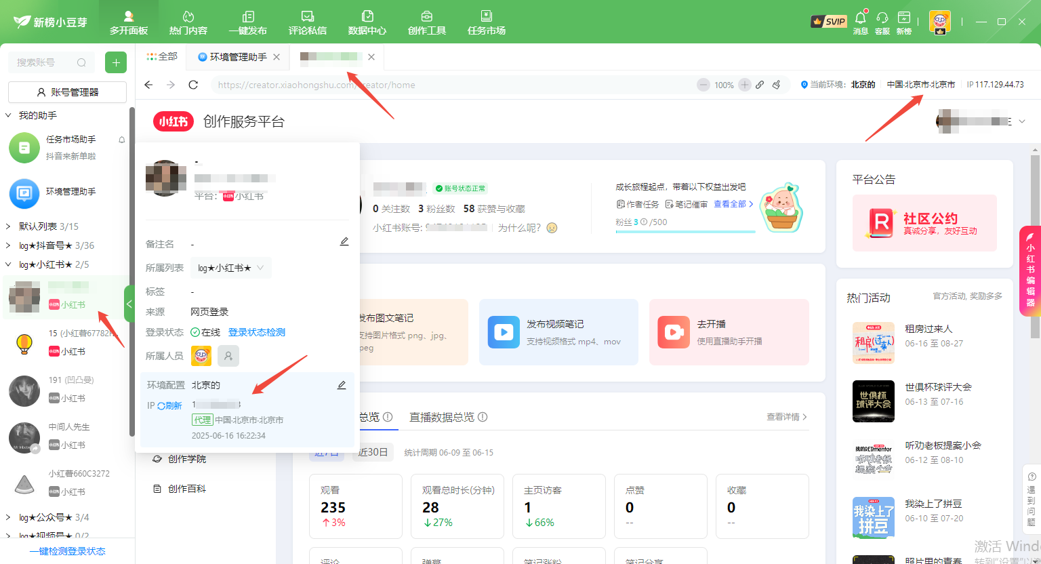Open the 创作学院 menu item
Viewport: 1041px width, 564px height.
(180, 459)
